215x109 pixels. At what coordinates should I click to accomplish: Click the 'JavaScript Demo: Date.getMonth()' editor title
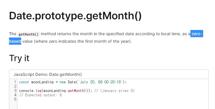point(48,74)
